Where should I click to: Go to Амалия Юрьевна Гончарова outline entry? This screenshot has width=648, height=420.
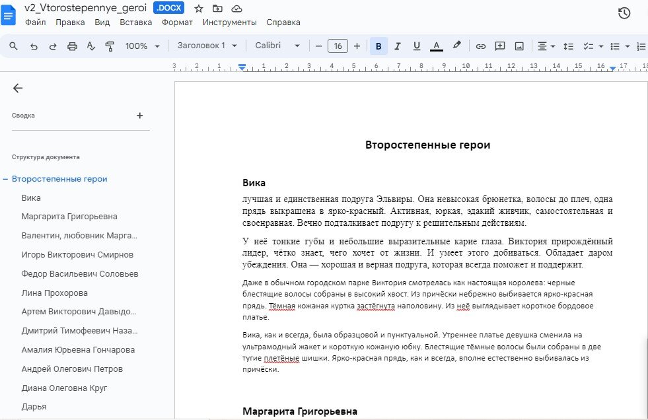pos(78,350)
